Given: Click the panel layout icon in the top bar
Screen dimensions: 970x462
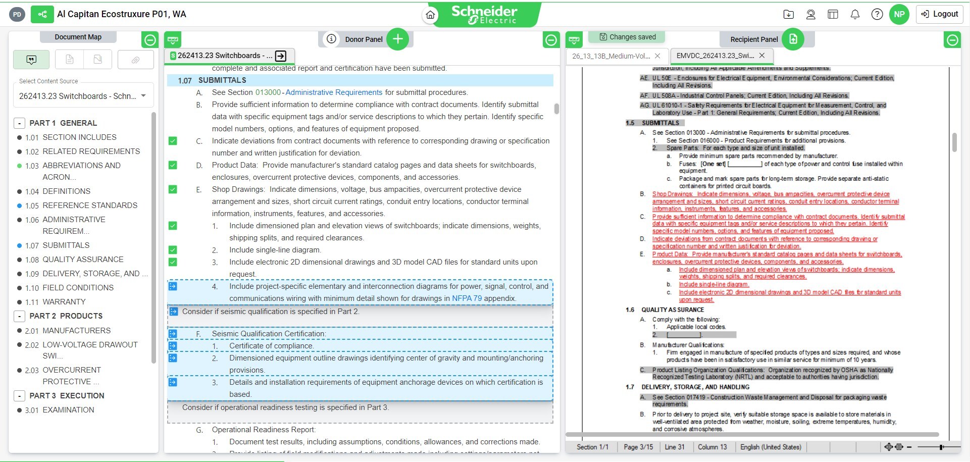Looking at the screenshot, I should [x=832, y=15].
